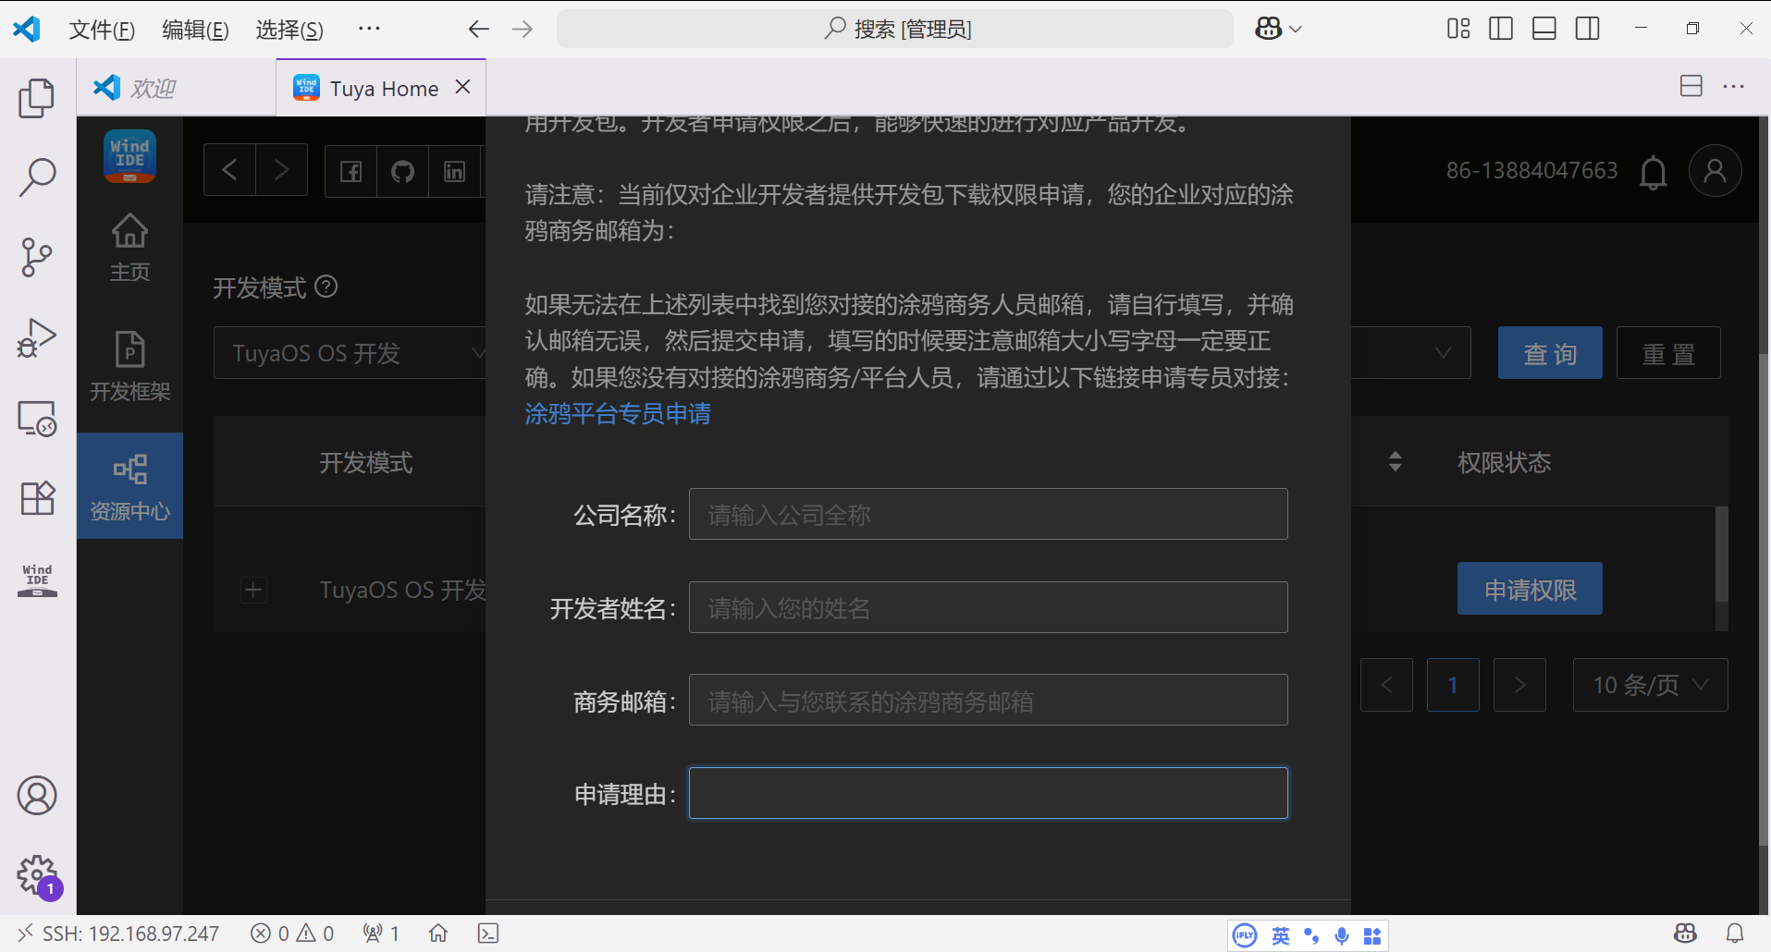The image size is (1771, 952).
Task: Navigate forward in VS Code title bar
Action: [x=523, y=29]
